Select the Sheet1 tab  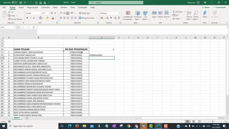[x=17, y=118]
